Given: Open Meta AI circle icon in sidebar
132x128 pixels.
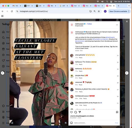Looking at the screenshot, I should [x=3, y=106].
